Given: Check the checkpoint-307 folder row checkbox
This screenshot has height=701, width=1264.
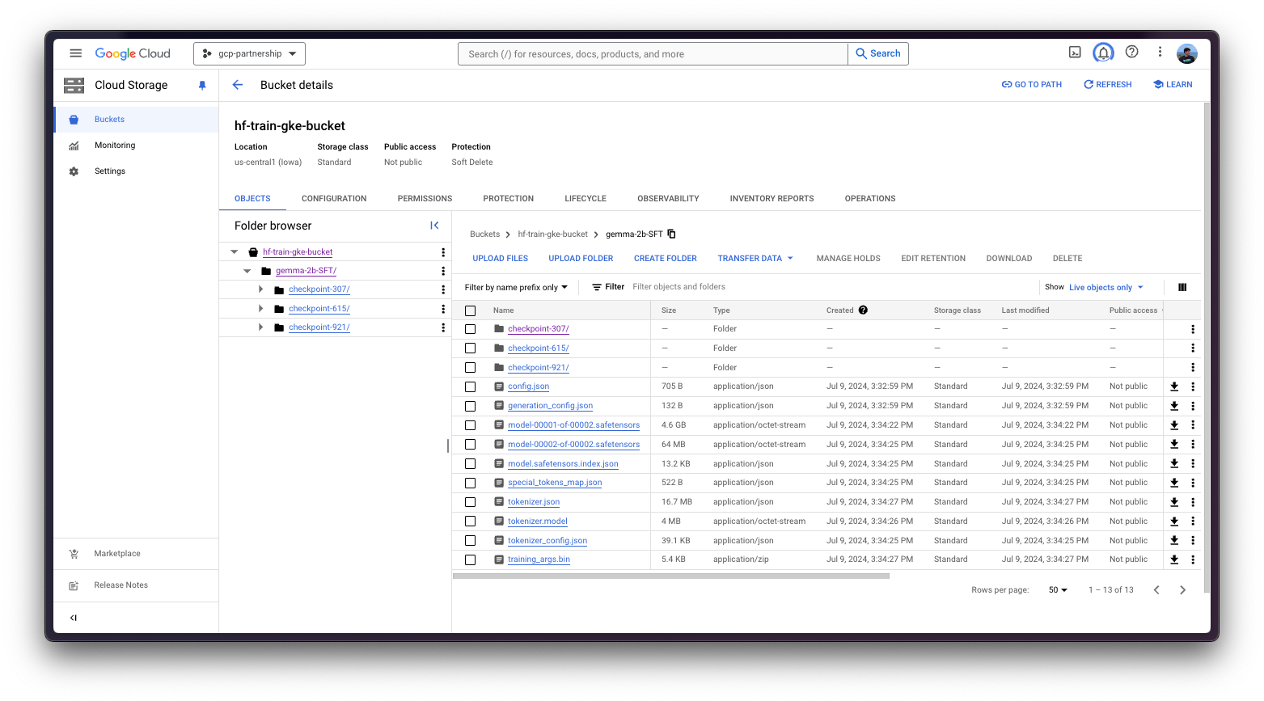Looking at the screenshot, I should (x=470, y=329).
